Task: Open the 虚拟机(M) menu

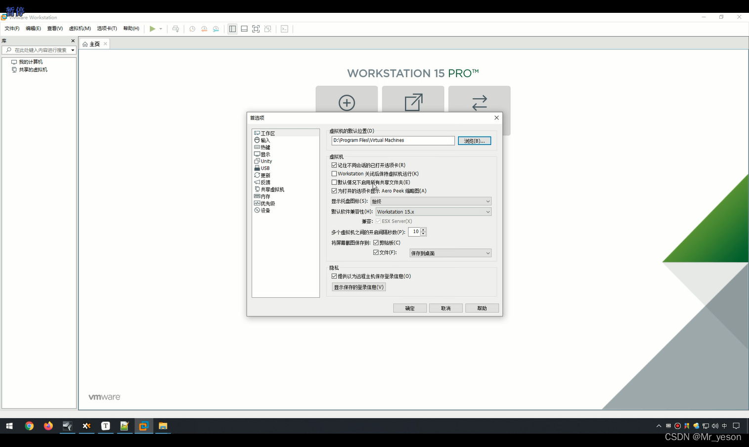Action: point(80,29)
